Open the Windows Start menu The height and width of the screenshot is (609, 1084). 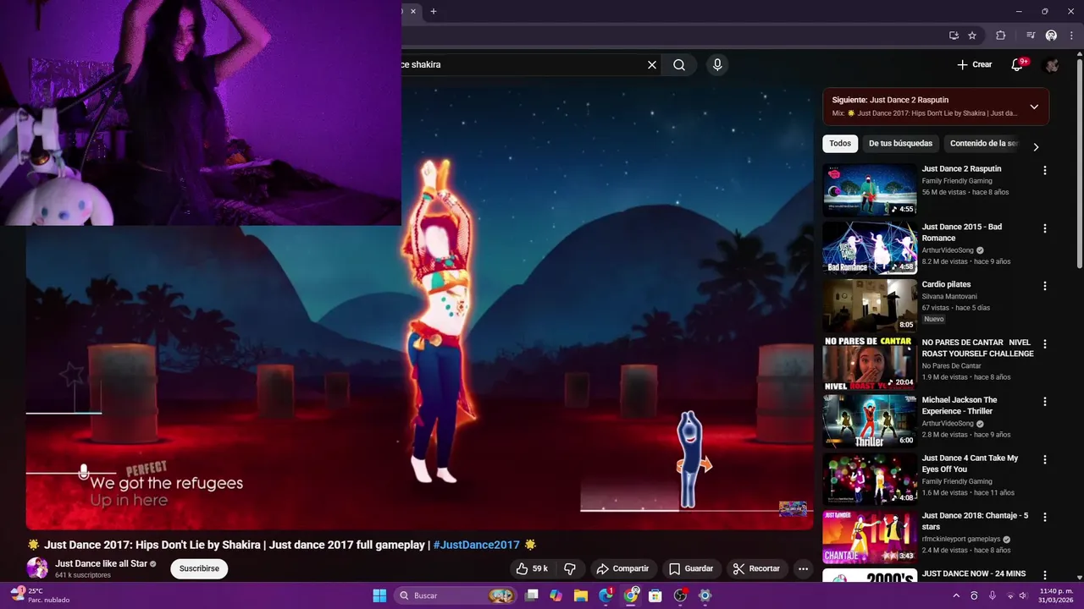[x=379, y=595]
